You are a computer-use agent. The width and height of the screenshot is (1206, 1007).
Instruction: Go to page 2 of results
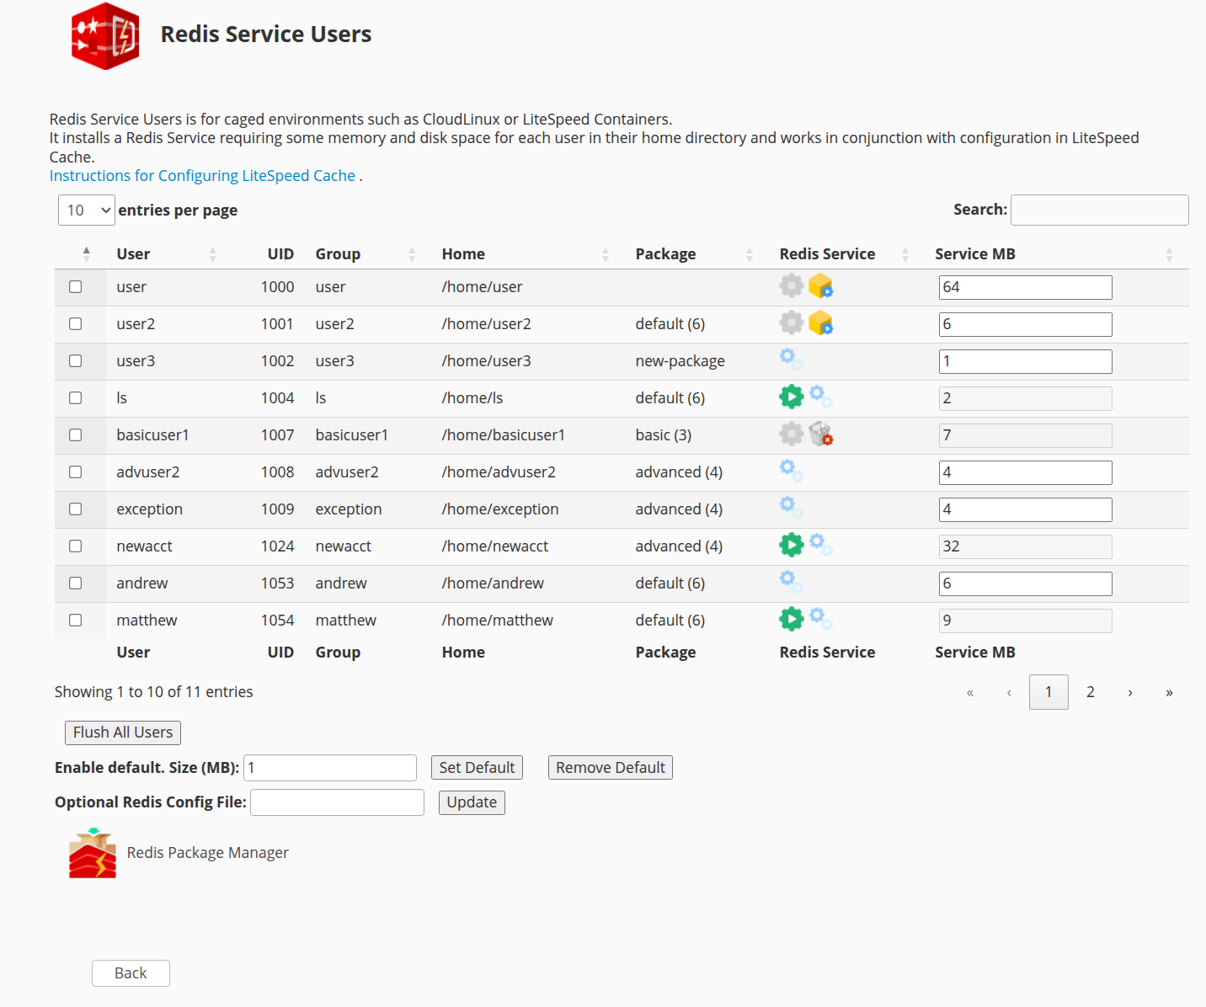[x=1090, y=691]
